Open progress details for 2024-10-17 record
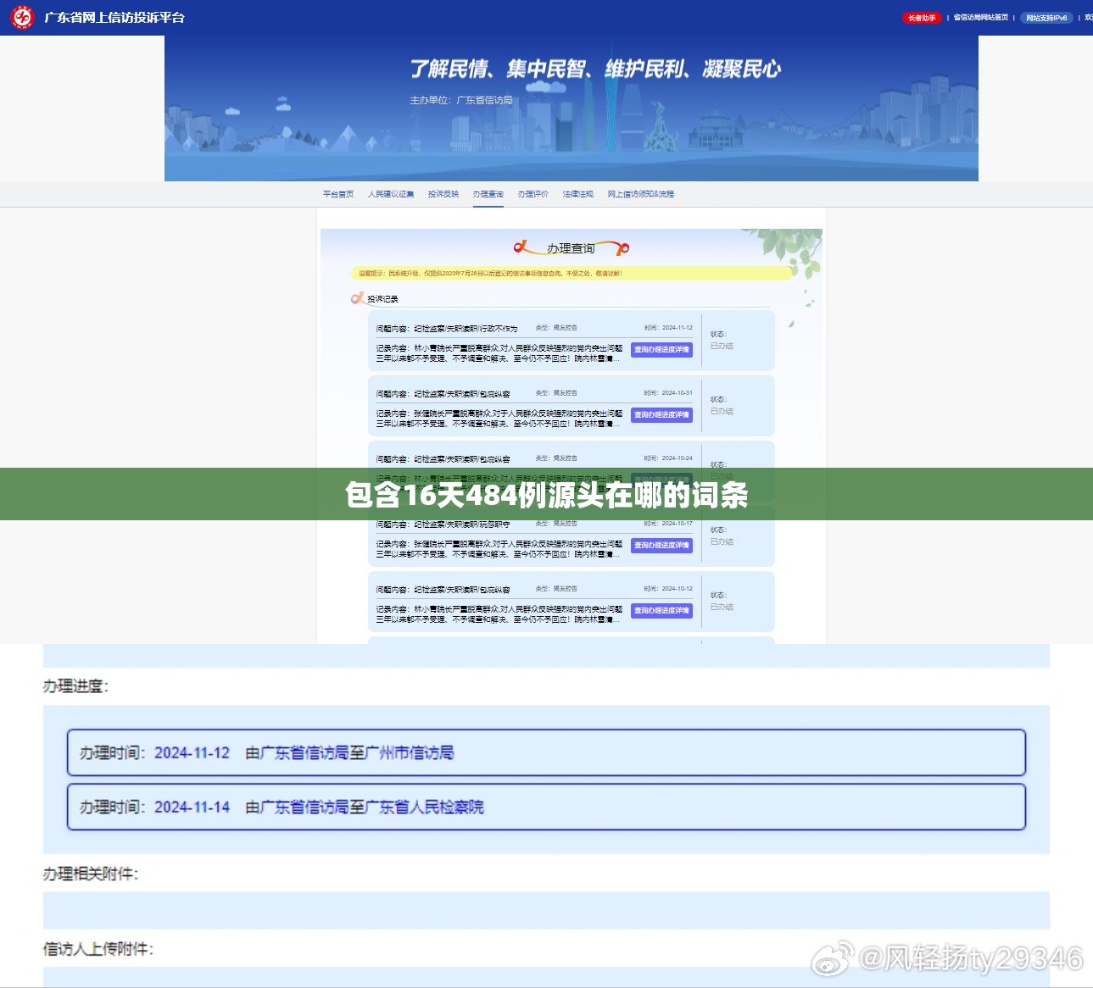 click(x=661, y=546)
